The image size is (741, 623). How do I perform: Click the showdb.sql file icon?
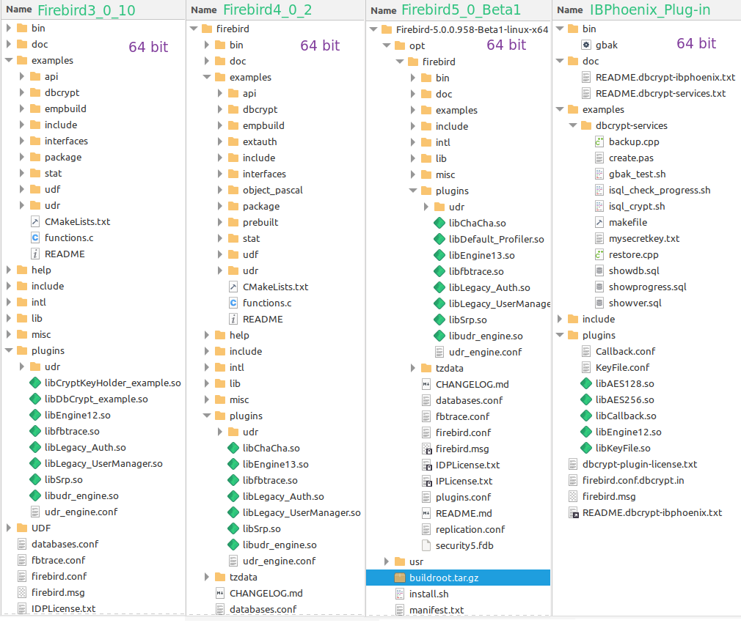pos(599,270)
